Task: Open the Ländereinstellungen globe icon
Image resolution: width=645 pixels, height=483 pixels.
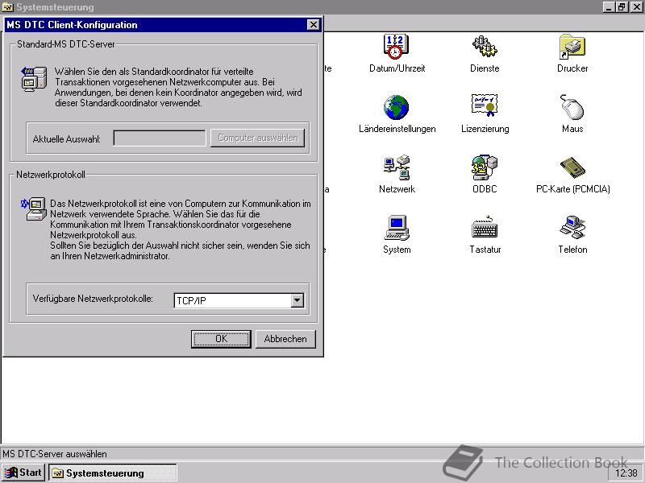Action: point(396,107)
